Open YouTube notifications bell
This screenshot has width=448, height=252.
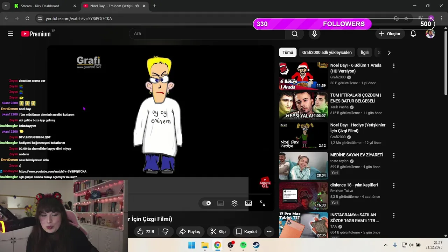pyautogui.click(x=413, y=34)
